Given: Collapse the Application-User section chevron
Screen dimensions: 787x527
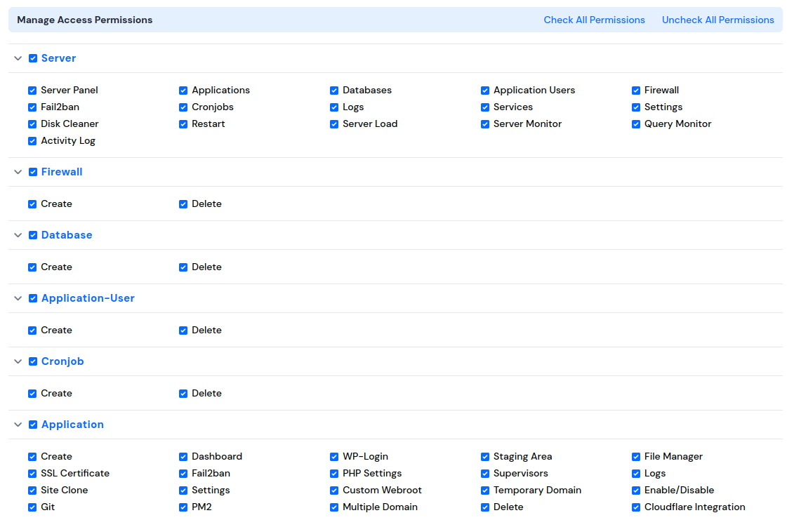Looking at the screenshot, I should 18,299.
